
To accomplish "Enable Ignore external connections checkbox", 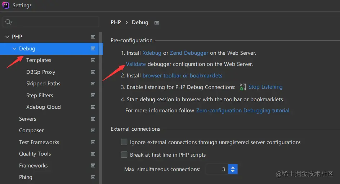I will (x=124, y=142).
